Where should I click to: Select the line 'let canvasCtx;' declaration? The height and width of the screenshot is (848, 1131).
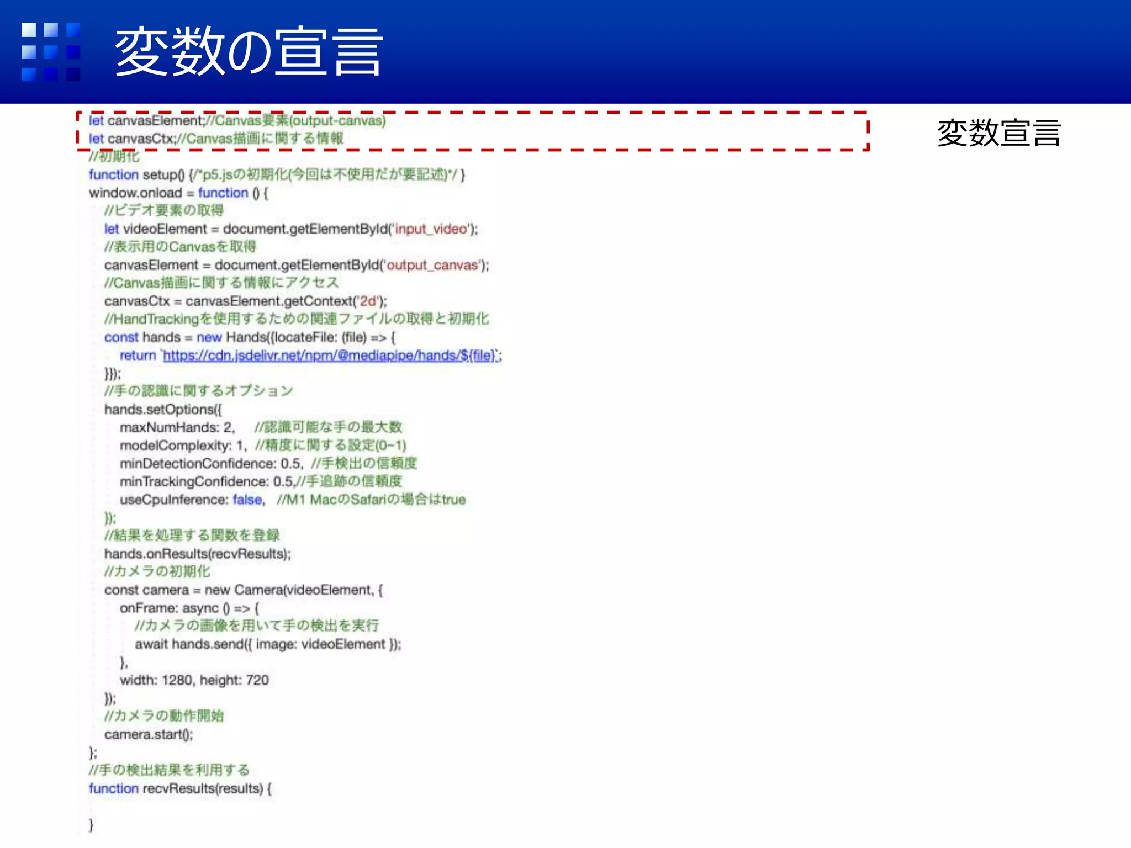(x=216, y=139)
